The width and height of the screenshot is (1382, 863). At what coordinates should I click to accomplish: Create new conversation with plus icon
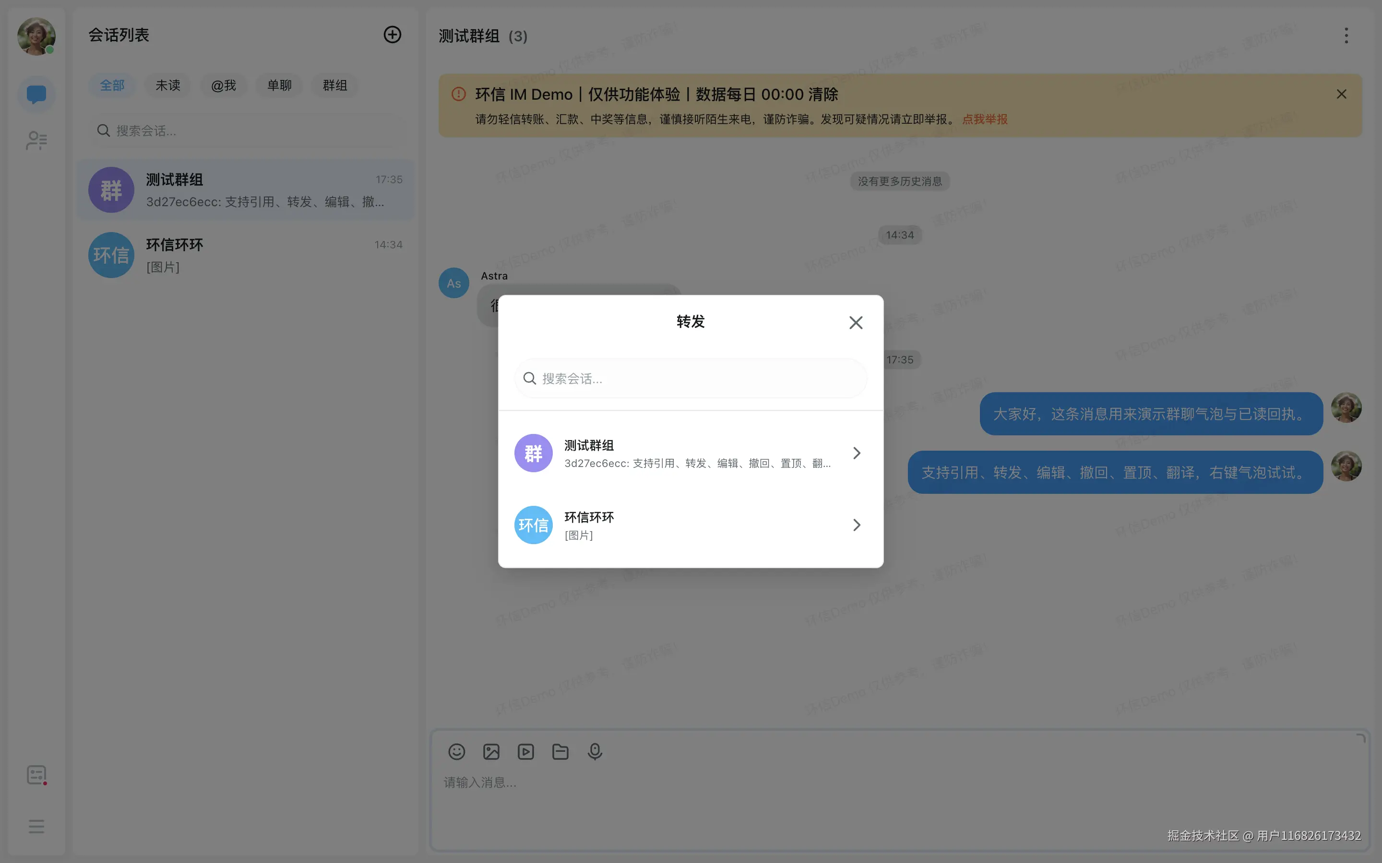point(393,35)
